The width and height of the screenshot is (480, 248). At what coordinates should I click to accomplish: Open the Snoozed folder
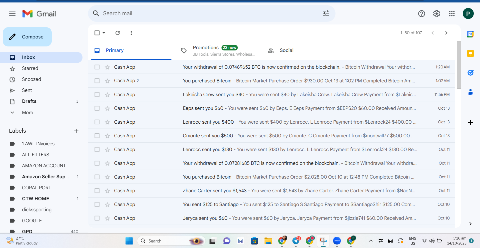click(41, 79)
